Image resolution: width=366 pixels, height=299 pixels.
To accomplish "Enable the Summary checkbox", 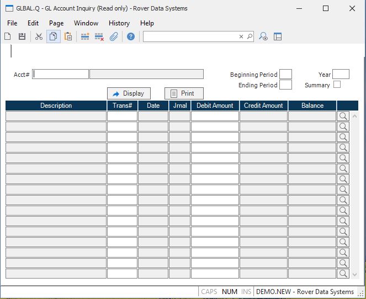I will [337, 85].
